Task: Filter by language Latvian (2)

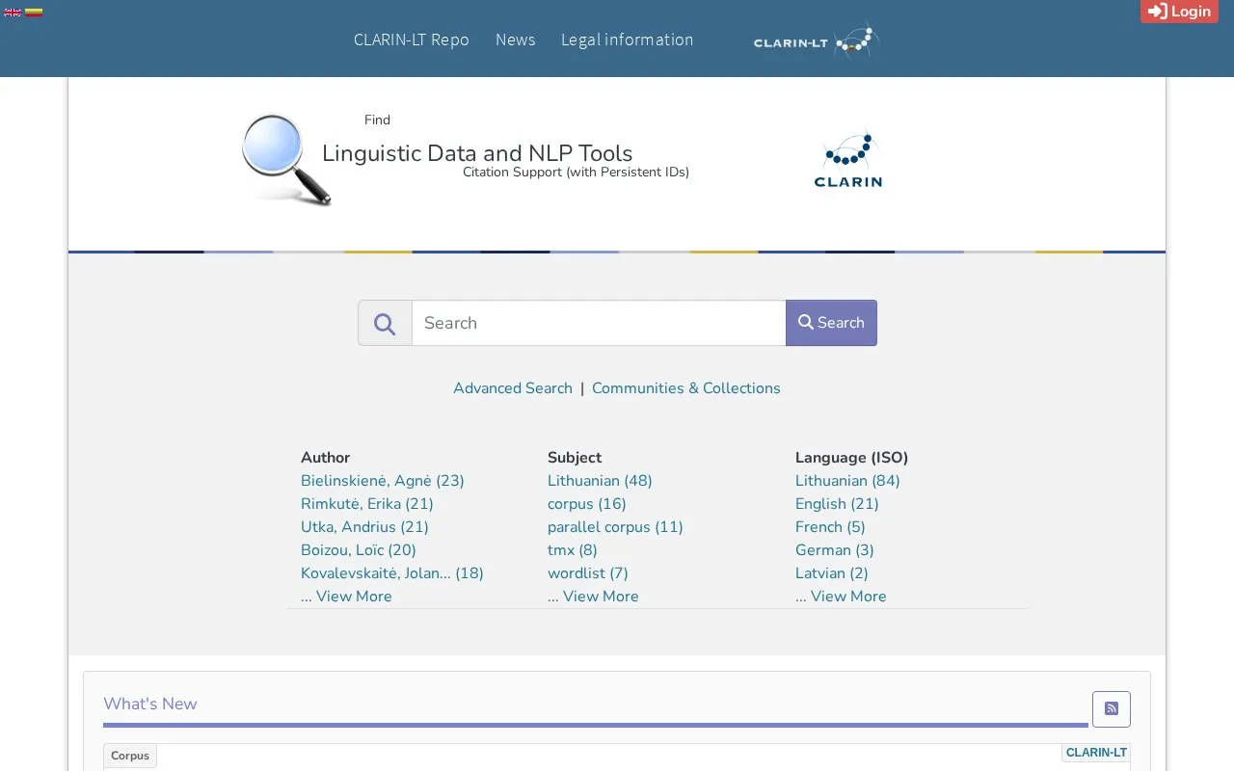Action: click(x=832, y=573)
